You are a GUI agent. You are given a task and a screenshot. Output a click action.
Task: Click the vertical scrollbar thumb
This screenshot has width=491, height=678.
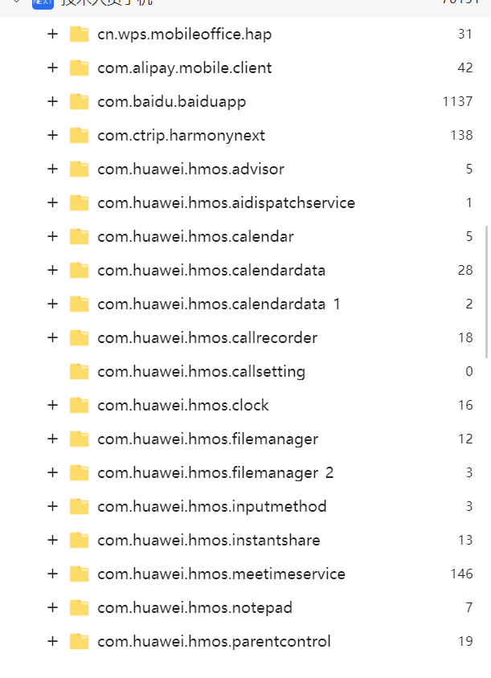tap(487, 292)
